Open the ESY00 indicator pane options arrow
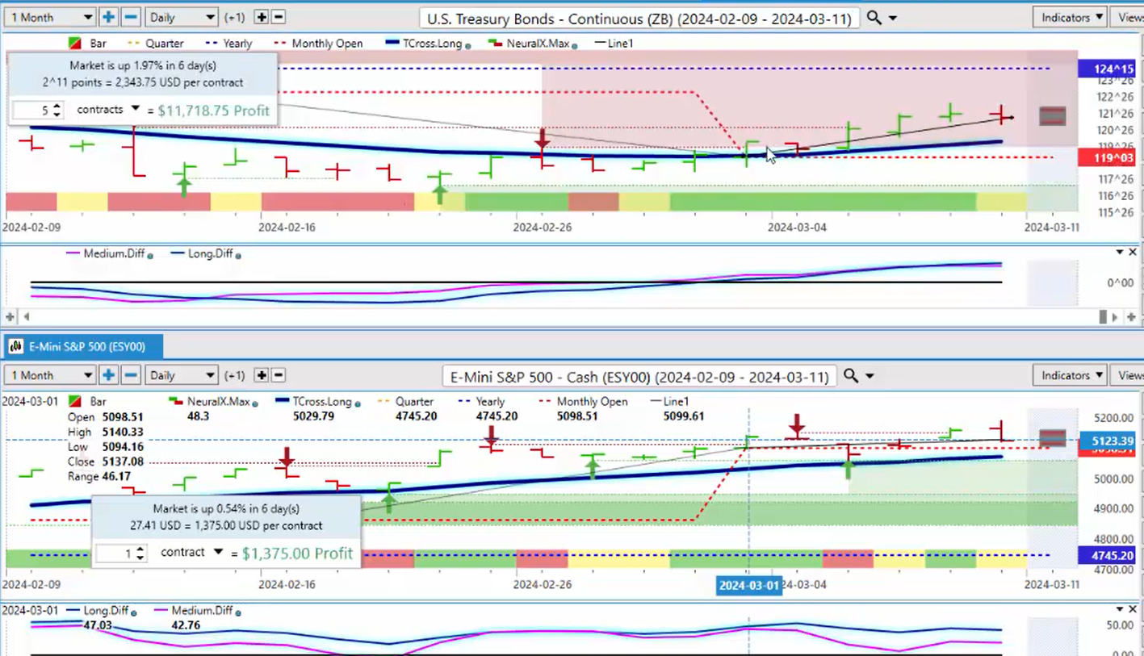This screenshot has width=1144, height=656. (x=1119, y=609)
